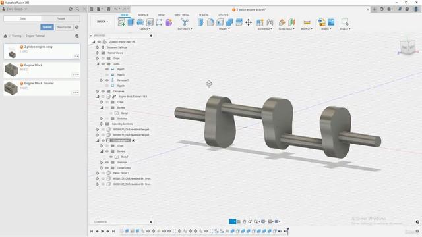This screenshot has height=237, width=422.
Task: Undo the last action
Action: [x=116, y=9]
